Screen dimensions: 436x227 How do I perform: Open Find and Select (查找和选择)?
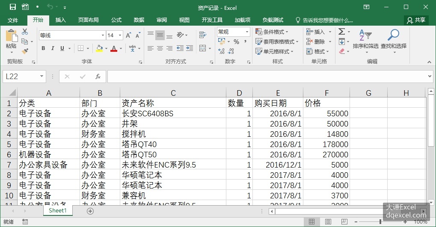[394, 41]
